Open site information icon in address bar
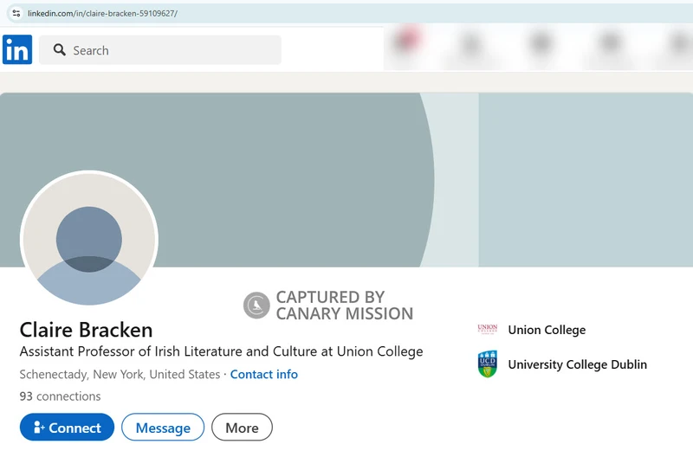Image resolution: width=693 pixels, height=457 pixels. pos(16,13)
